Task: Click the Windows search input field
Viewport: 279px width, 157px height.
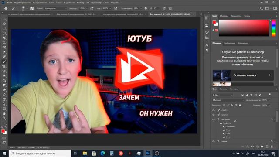Action: pyautogui.click(x=40, y=153)
